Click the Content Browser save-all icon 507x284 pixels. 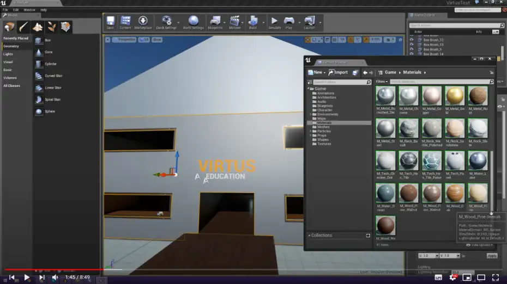(x=355, y=72)
